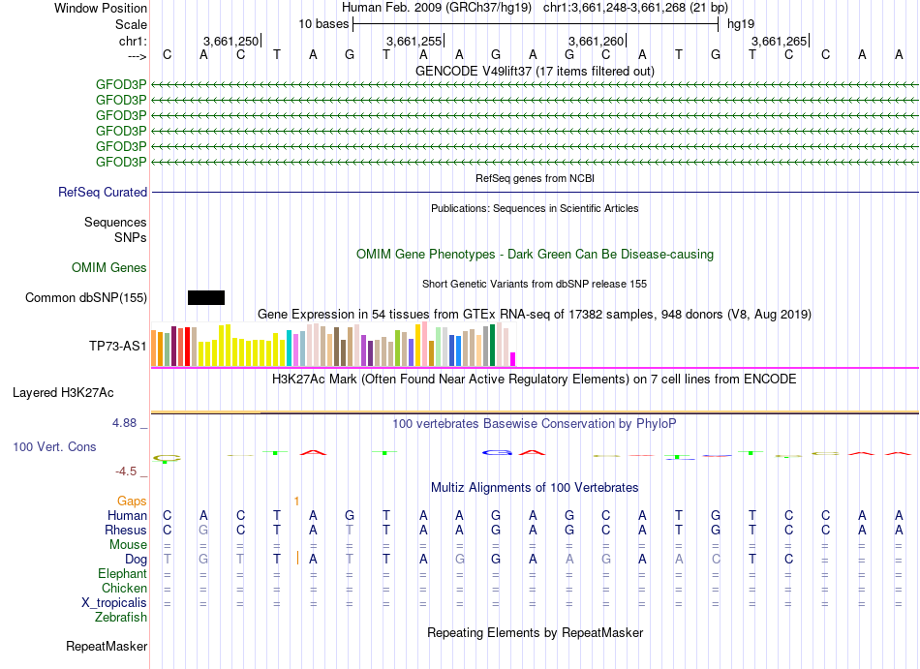This screenshot has width=920, height=669.
Task: Click the Common dbSNP(155) track label
Action: [85, 298]
